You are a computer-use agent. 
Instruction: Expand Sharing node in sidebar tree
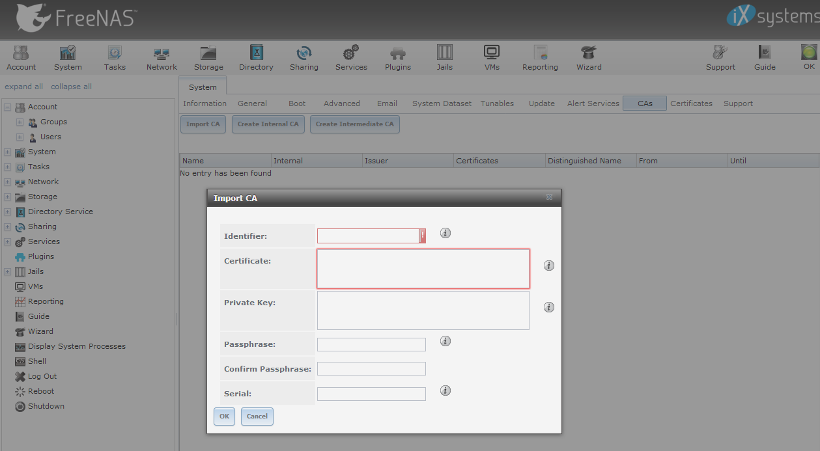pos(7,227)
